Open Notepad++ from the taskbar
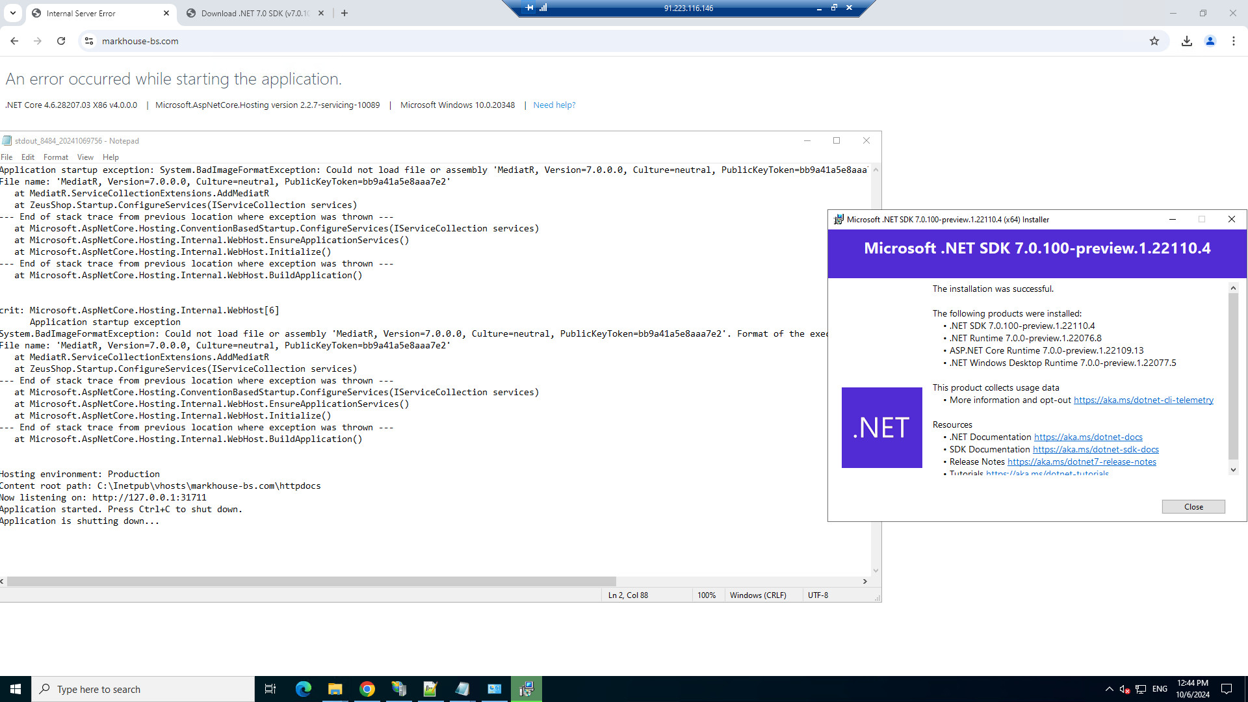Image resolution: width=1248 pixels, height=702 pixels. click(x=430, y=689)
